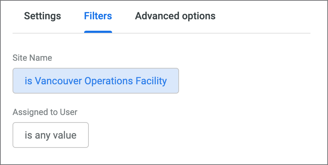Click the 'is any value' filter box
The width and height of the screenshot is (328, 165).
click(50, 135)
